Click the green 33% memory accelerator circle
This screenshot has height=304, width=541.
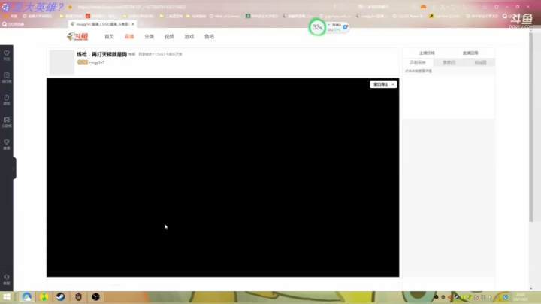coord(317,27)
